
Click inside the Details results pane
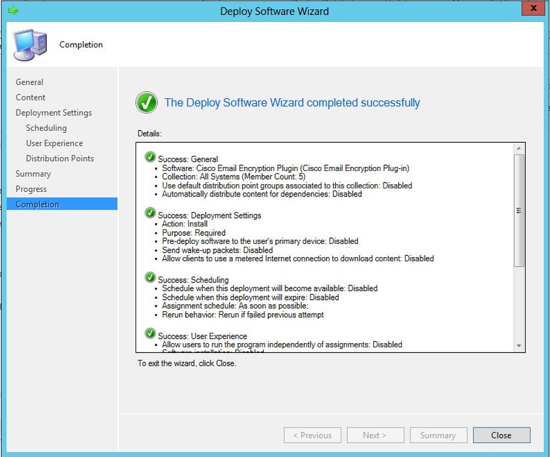coord(323,248)
